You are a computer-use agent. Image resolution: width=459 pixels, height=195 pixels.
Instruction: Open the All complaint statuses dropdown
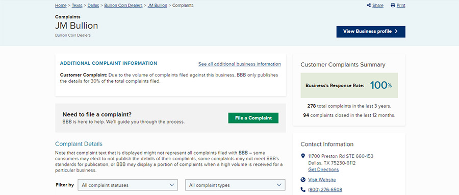[x=127, y=185]
